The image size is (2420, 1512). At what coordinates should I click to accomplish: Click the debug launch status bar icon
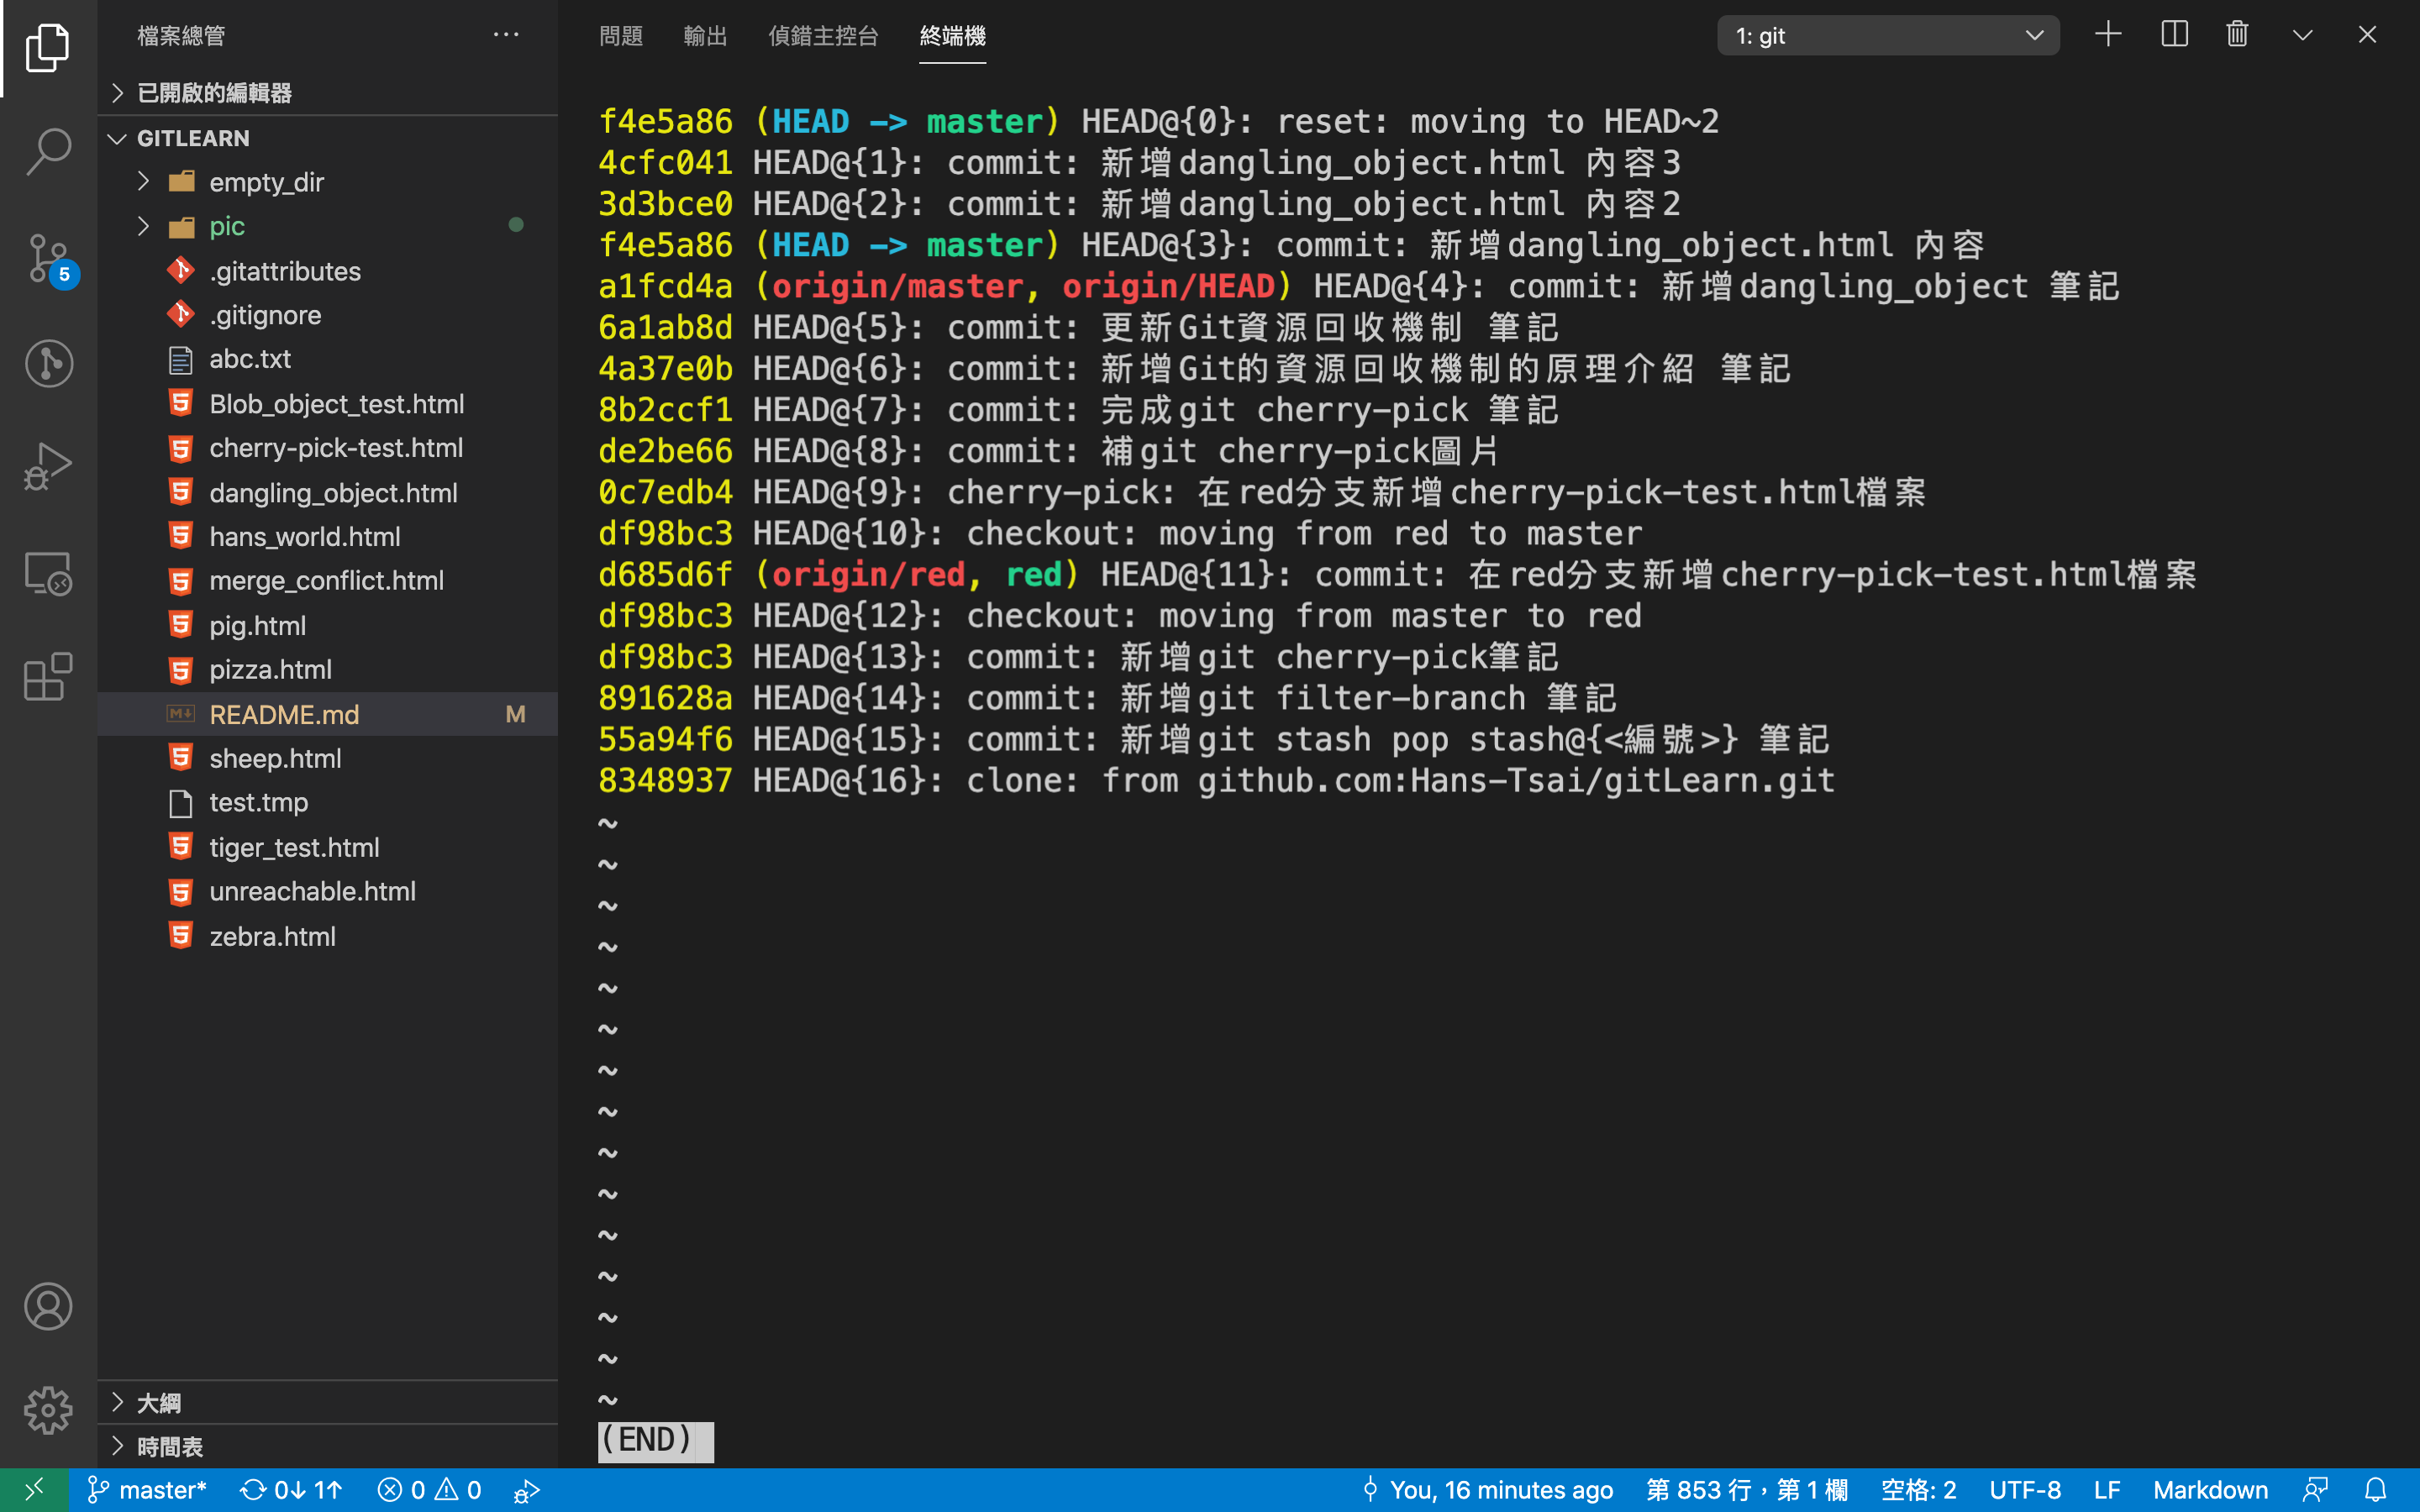coord(527,1490)
